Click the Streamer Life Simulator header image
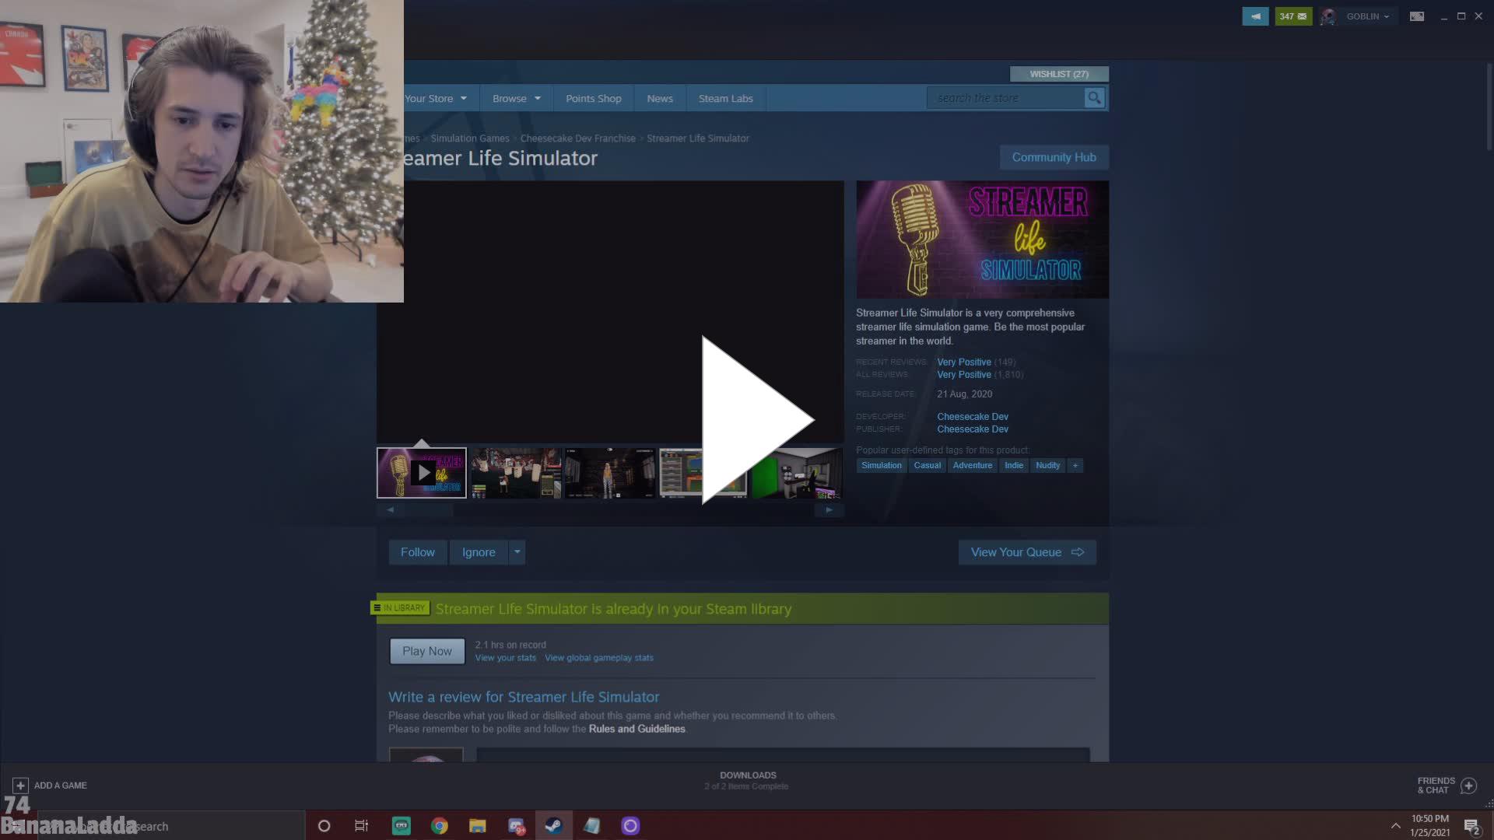This screenshot has height=840, width=1494. (983, 240)
